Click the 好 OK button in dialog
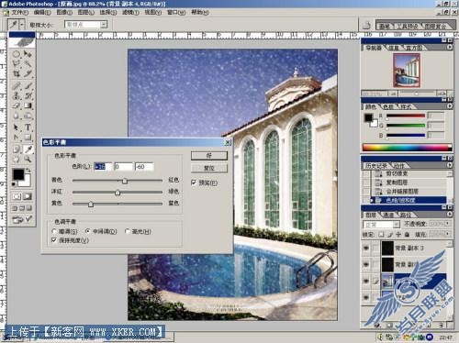Image resolution: width=459 pixels, height=343 pixels. pyautogui.click(x=209, y=156)
